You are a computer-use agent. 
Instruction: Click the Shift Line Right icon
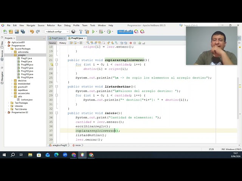coord(126,43)
